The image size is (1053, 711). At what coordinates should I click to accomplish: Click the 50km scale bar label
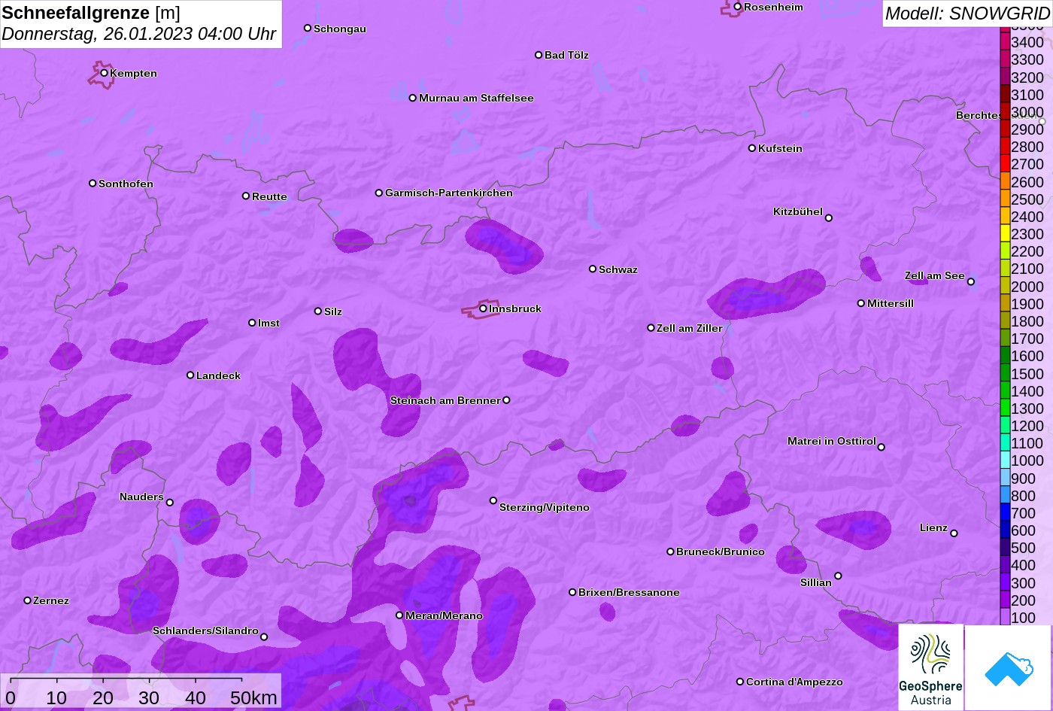[253, 697]
